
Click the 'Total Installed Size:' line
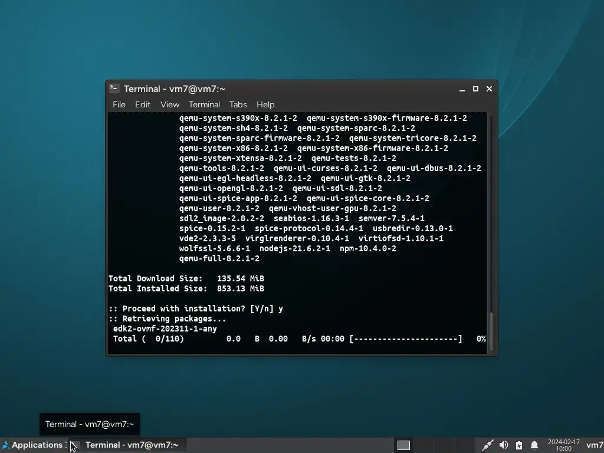pyautogui.click(x=186, y=288)
